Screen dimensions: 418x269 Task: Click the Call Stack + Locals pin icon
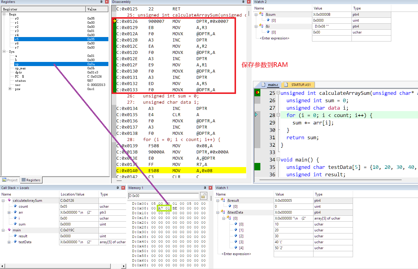[118, 188]
